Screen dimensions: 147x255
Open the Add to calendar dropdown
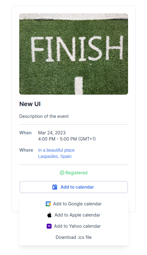click(74, 187)
